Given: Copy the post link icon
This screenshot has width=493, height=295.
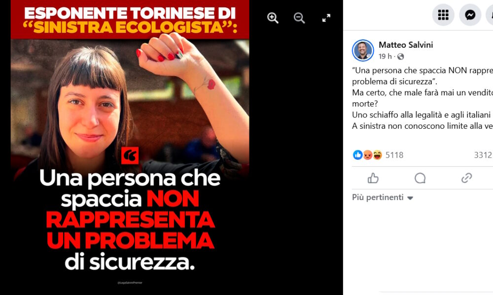Looking at the screenshot, I should (x=466, y=178).
